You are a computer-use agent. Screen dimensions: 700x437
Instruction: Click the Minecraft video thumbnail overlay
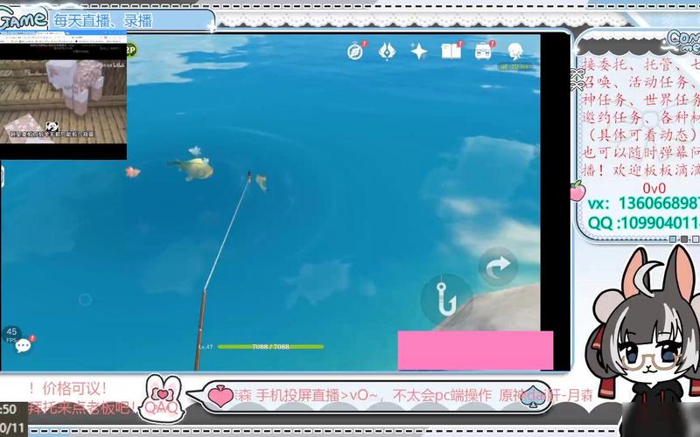tap(63, 96)
